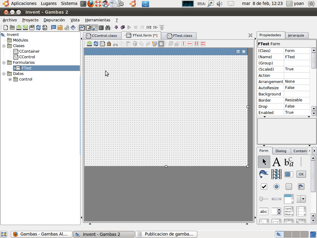Pick the OK Button control from toolbox
The image size is (317, 238).
[x=301, y=174]
